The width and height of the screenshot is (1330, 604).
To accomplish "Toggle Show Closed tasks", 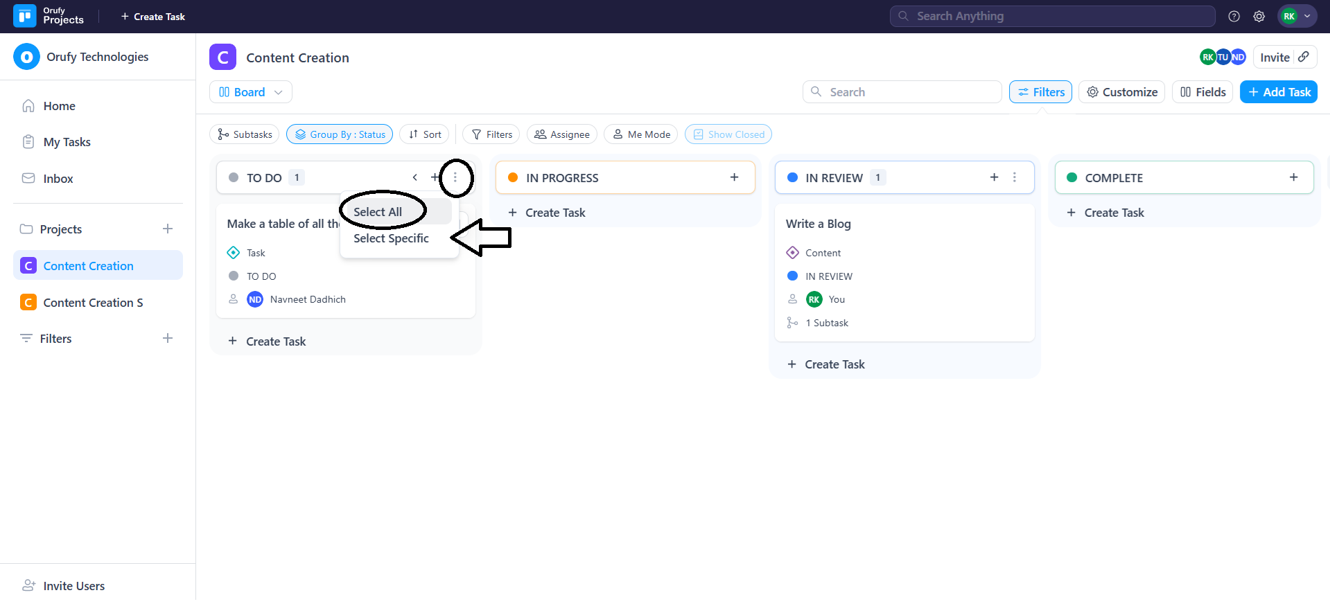I will click(x=728, y=134).
